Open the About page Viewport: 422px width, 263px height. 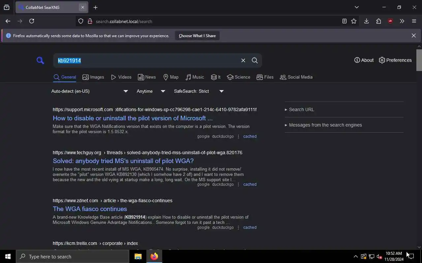[364, 60]
